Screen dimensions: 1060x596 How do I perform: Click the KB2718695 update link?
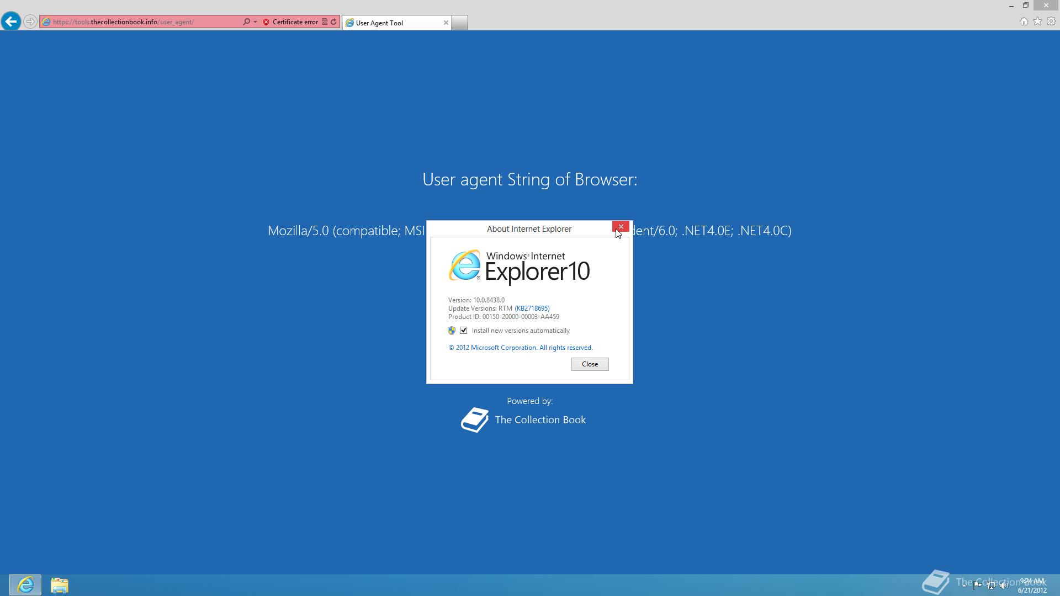(x=532, y=308)
